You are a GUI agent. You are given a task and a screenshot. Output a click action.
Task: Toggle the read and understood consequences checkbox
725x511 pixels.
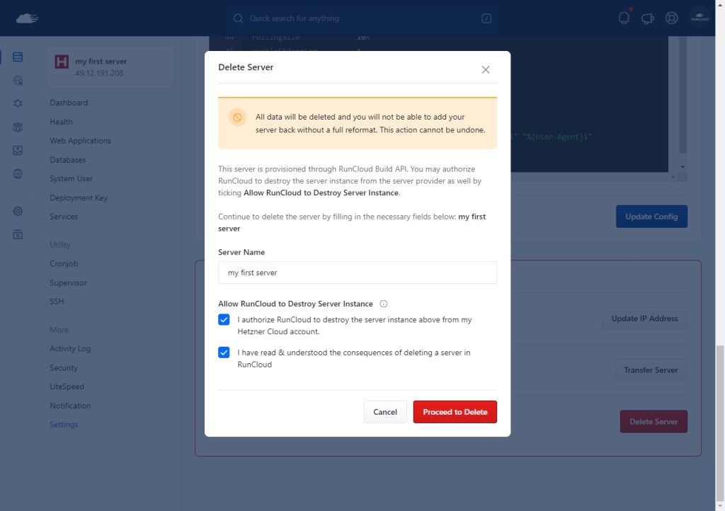click(x=224, y=352)
